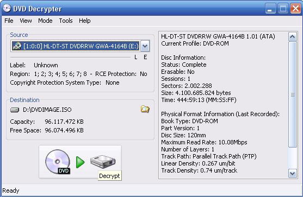Click the Maximum Read Rate: 10.08Mbps line

click(x=204, y=142)
